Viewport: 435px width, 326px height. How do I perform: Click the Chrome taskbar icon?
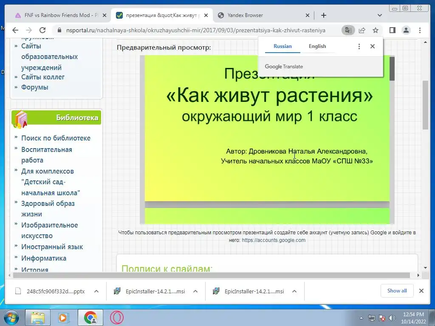90,318
